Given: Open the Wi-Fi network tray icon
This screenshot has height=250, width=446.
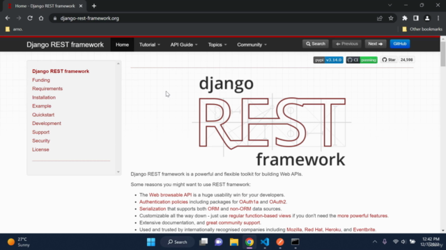Looking at the screenshot, I should pos(395,242).
